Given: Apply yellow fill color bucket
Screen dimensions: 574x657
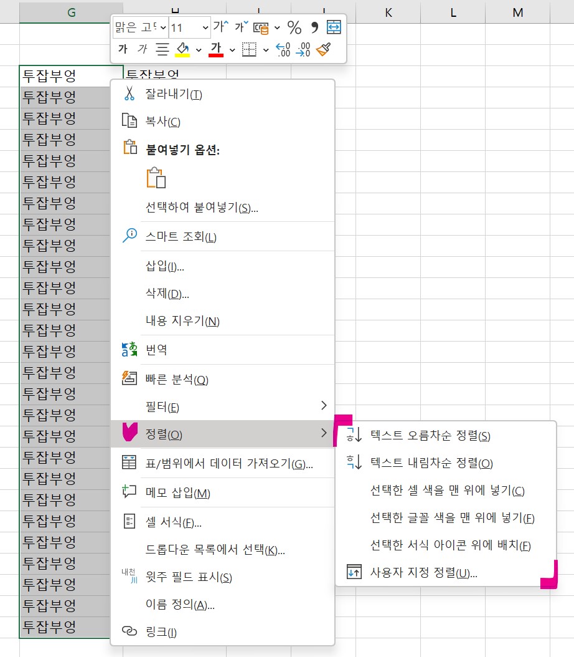Looking at the screenshot, I should coord(182,49).
